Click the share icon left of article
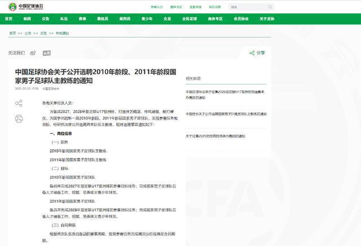The height and width of the screenshot is (246, 361). pos(19,103)
